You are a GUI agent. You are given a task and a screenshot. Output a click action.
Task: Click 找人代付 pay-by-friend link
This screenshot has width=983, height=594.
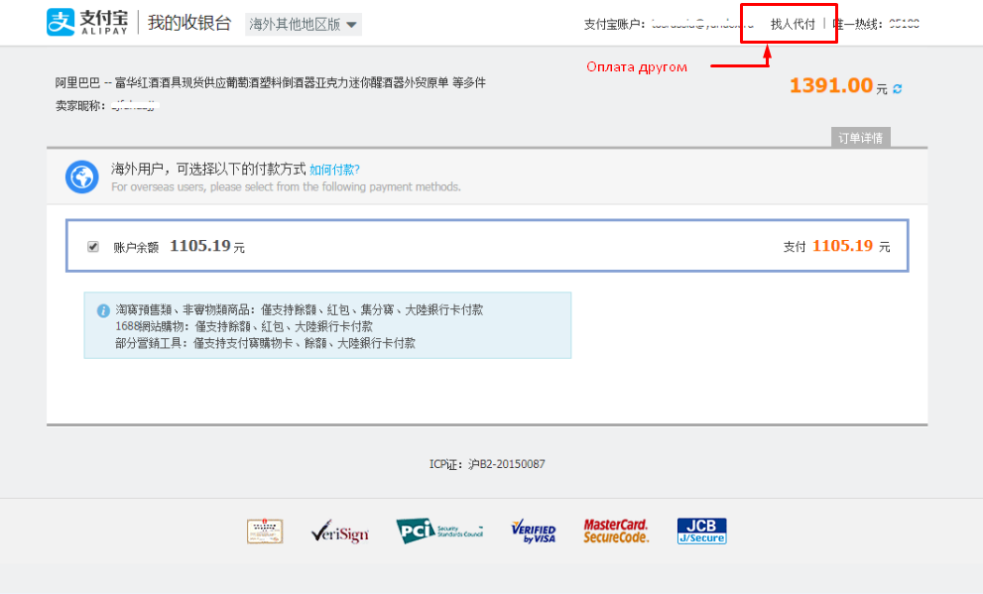click(x=793, y=24)
